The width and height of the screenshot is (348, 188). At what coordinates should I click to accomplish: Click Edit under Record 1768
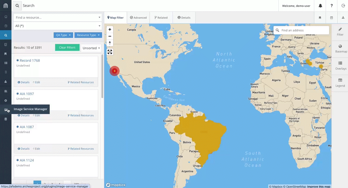point(37,82)
